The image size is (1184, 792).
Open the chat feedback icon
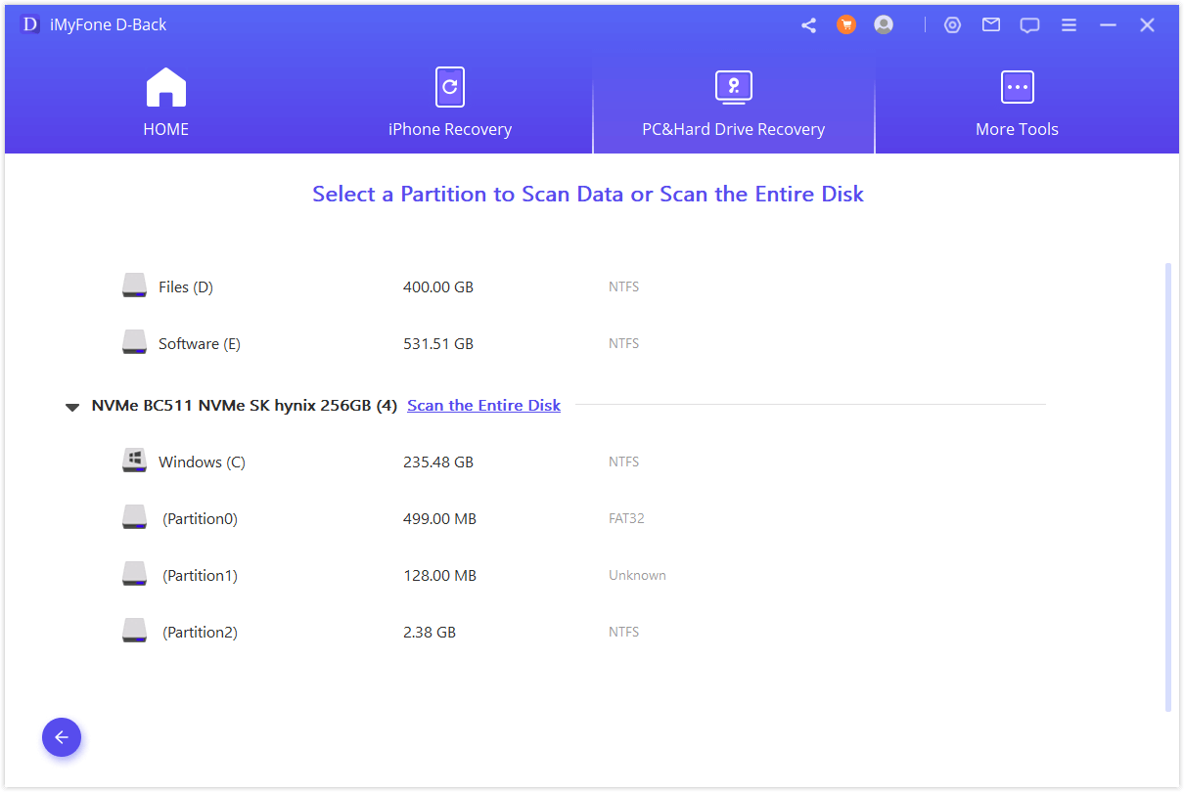point(1029,25)
